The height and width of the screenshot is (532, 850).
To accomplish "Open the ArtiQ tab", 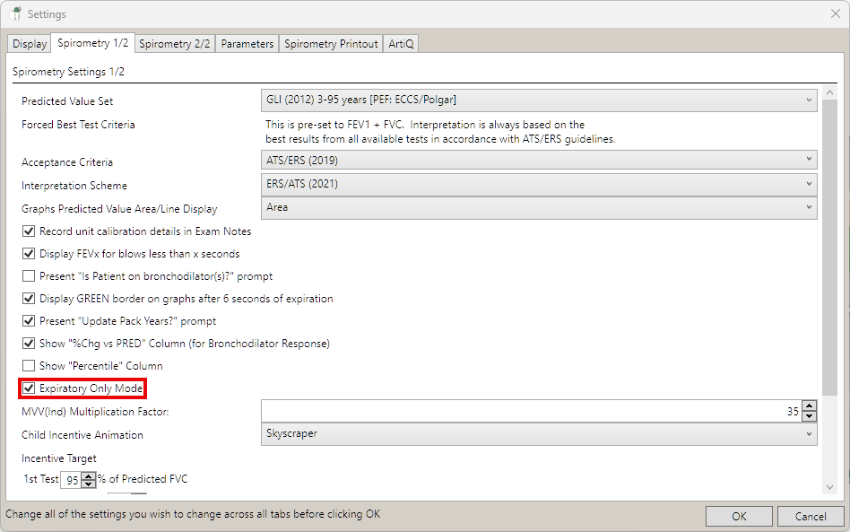I will click(401, 44).
